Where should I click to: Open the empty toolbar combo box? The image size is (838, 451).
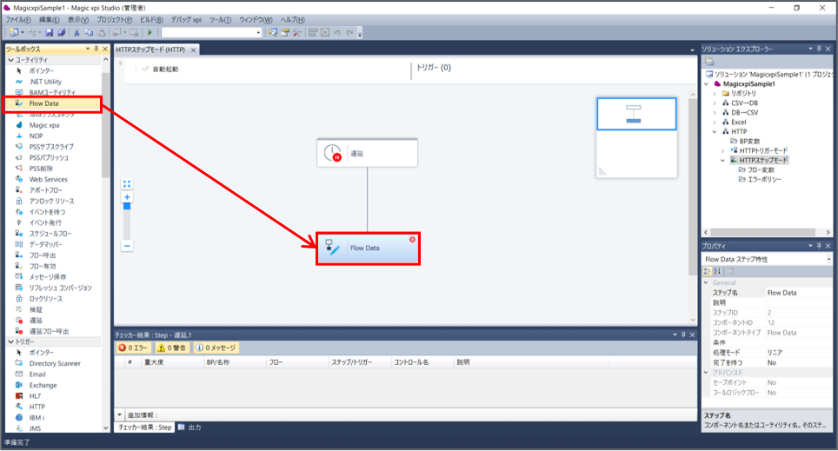point(210,32)
